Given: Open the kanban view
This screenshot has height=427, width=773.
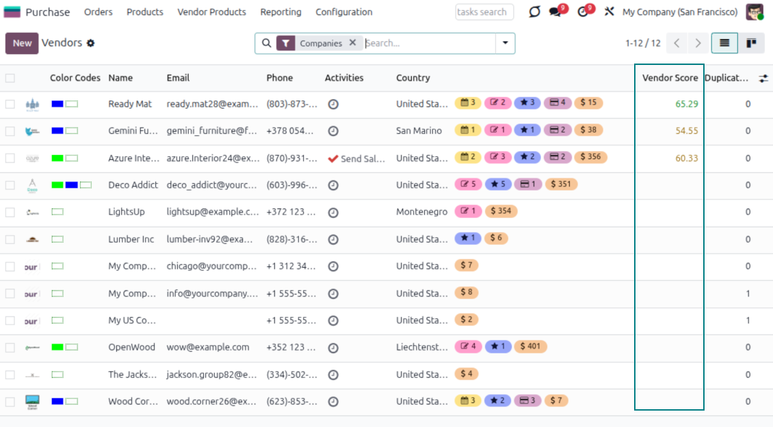Looking at the screenshot, I should (x=751, y=43).
